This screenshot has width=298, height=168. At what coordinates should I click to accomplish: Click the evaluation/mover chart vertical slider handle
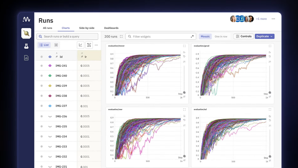(x=184, y=92)
